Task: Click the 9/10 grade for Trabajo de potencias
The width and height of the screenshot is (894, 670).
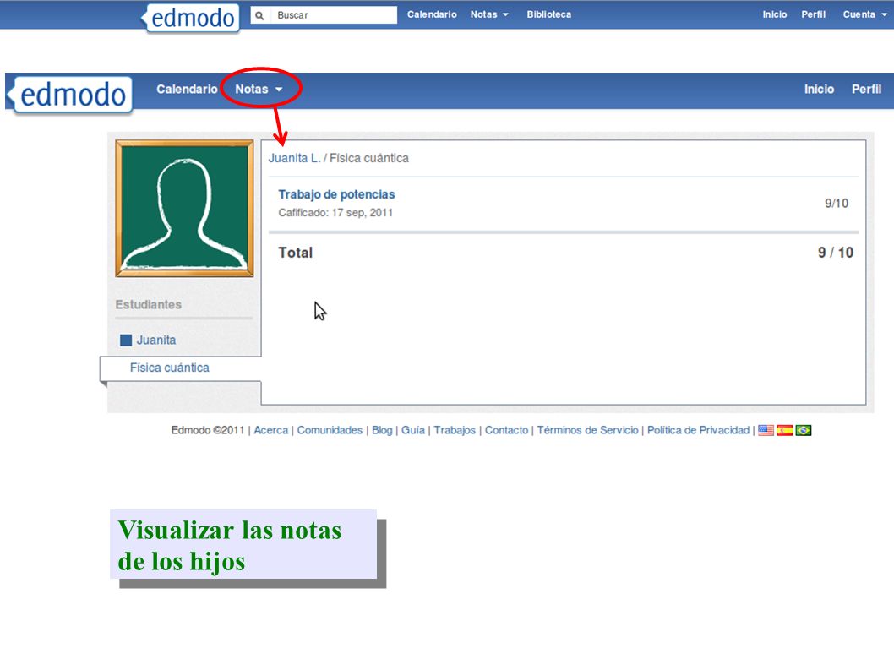Action: coord(837,204)
